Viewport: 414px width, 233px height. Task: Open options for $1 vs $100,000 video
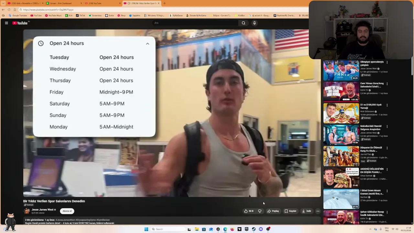coord(387,105)
